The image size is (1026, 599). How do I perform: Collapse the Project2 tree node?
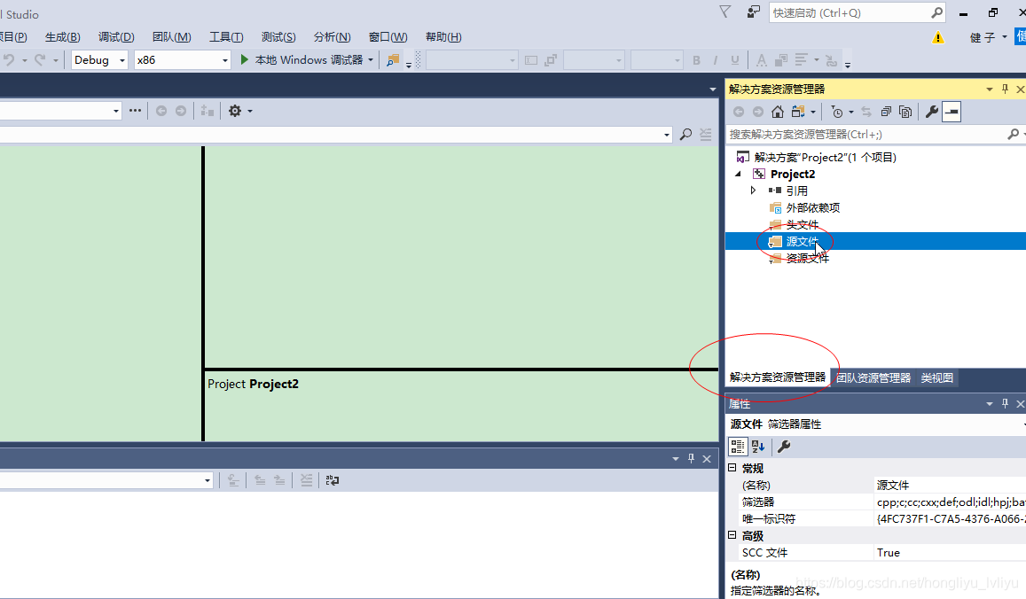click(738, 174)
